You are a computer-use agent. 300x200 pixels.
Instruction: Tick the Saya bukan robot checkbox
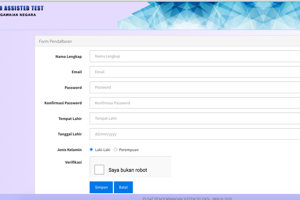coord(99,170)
